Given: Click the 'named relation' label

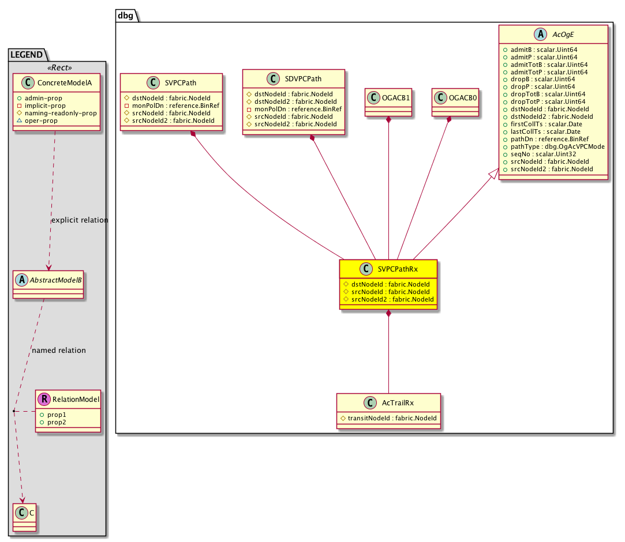Looking at the screenshot, I should pyautogui.click(x=59, y=350).
